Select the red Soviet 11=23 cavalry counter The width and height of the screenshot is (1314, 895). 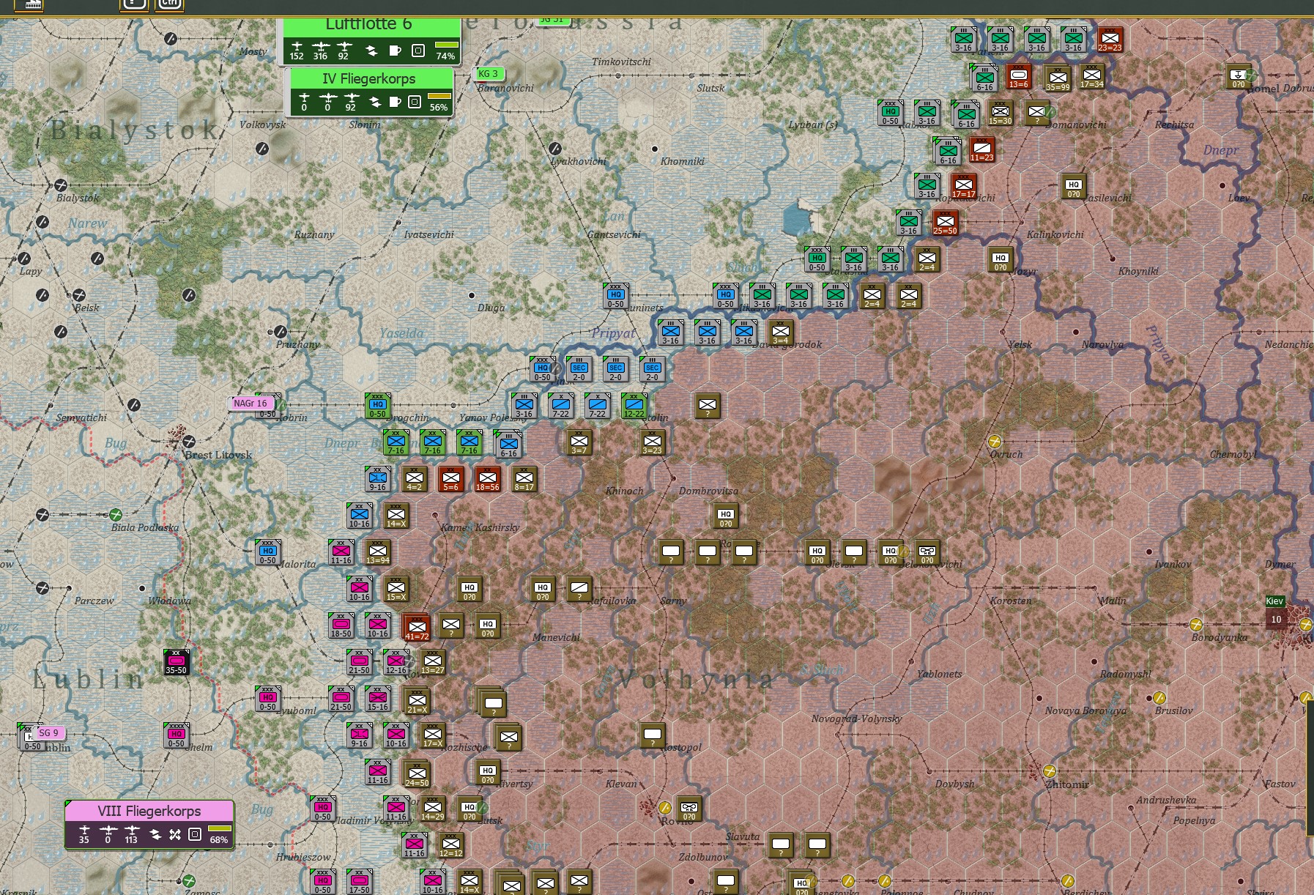pyautogui.click(x=981, y=149)
